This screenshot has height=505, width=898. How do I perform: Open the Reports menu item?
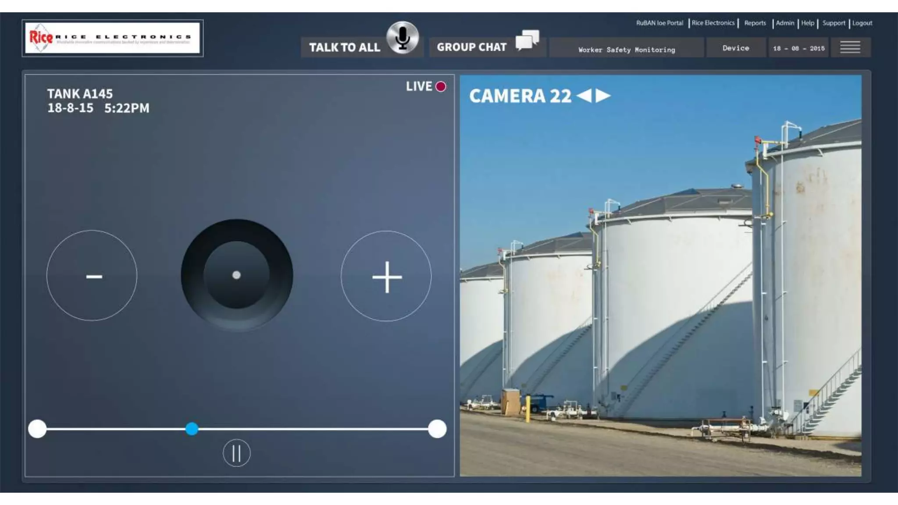tap(755, 23)
